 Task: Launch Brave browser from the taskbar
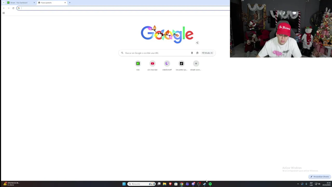coord(170,184)
